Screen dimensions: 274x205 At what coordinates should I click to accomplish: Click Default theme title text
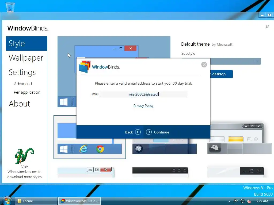click(x=195, y=44)
